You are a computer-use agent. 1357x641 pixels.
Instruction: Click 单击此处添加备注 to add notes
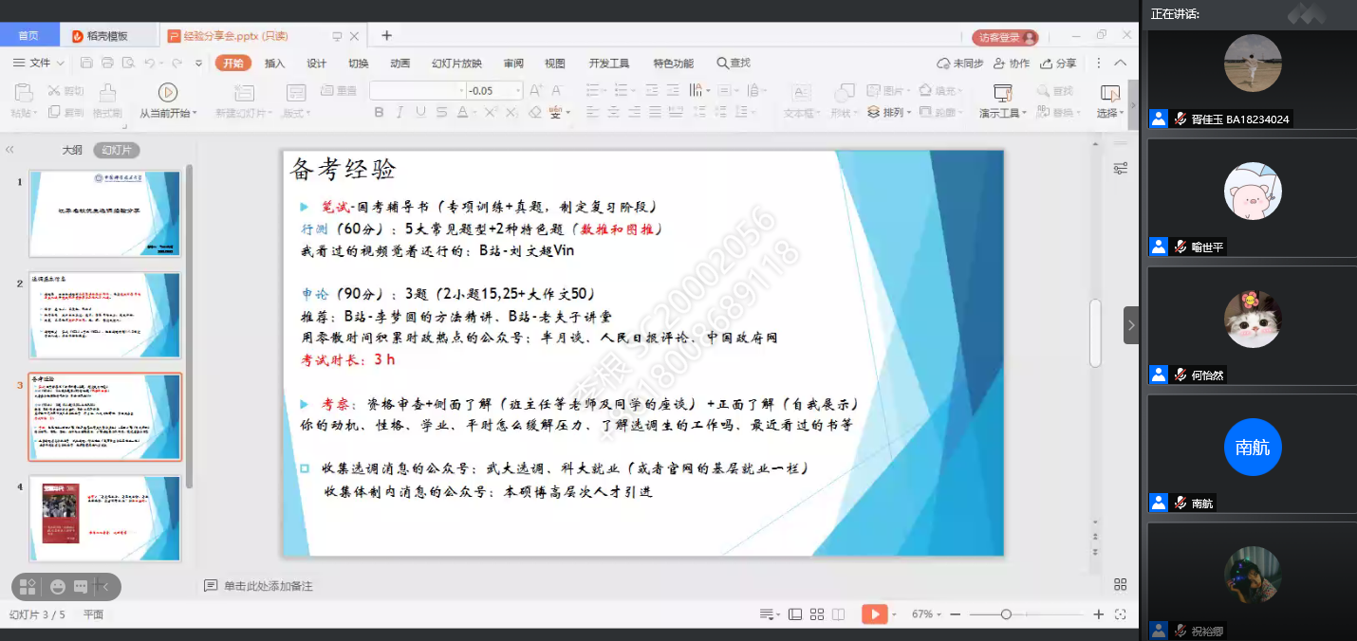click(x=268, y=586)
